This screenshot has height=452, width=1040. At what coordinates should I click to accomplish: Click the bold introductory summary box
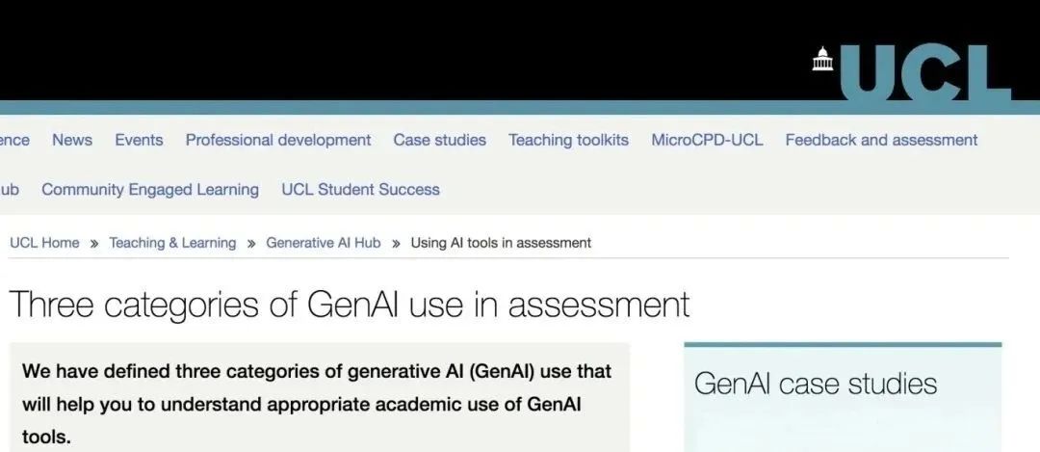tap(319, 398)
